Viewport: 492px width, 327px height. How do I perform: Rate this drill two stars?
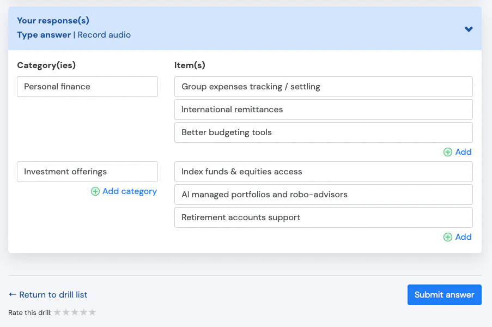(x=66, y=312)
